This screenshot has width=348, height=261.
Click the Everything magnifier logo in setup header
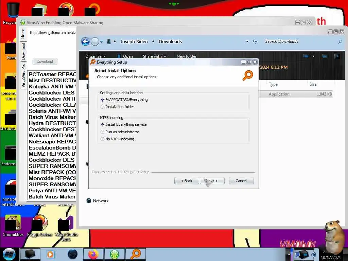[248, 75]
